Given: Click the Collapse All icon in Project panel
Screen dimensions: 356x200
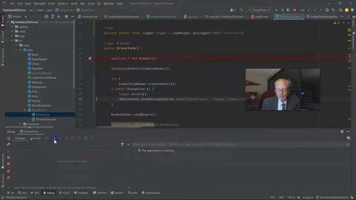Looking at the screenshot, I should point(58,17).
